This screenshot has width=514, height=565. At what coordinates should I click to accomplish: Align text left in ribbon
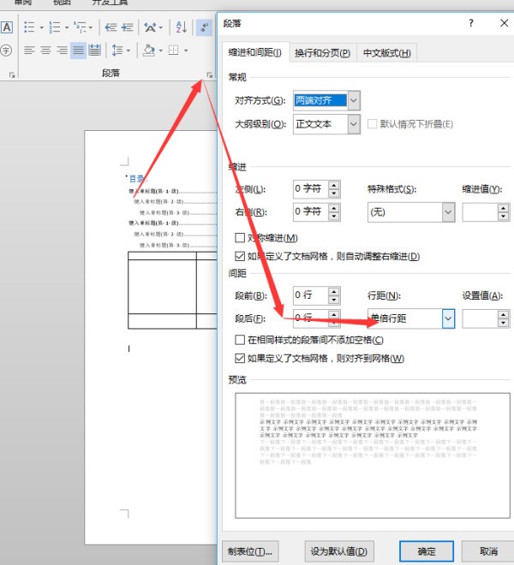(x=29, y=51)
